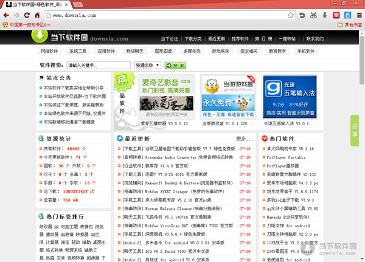The height and width of the screenshot is (262, 365).
Task: Click the 763 GB total capacity value
Action: click(71, 200)
